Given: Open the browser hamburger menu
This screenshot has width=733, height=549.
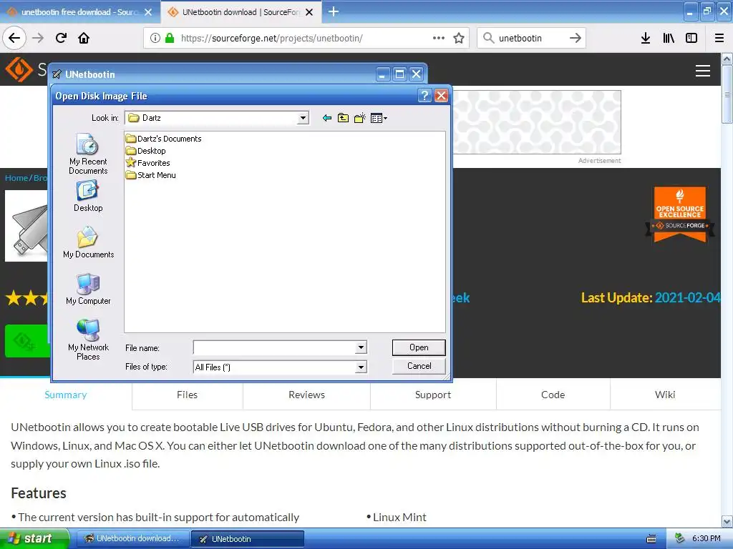Looking at the screenshot, I should (x=719, y=38).
